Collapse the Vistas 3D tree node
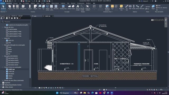 3,38
